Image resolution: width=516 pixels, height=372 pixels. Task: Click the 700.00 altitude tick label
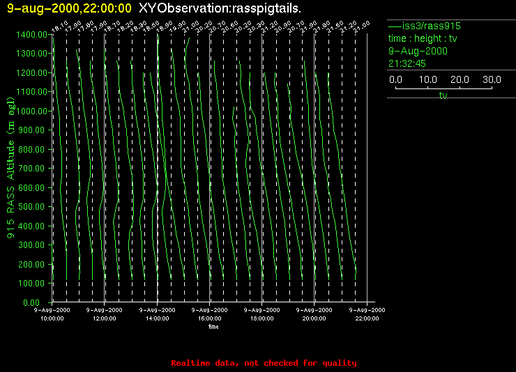click(x=31, y=169)
